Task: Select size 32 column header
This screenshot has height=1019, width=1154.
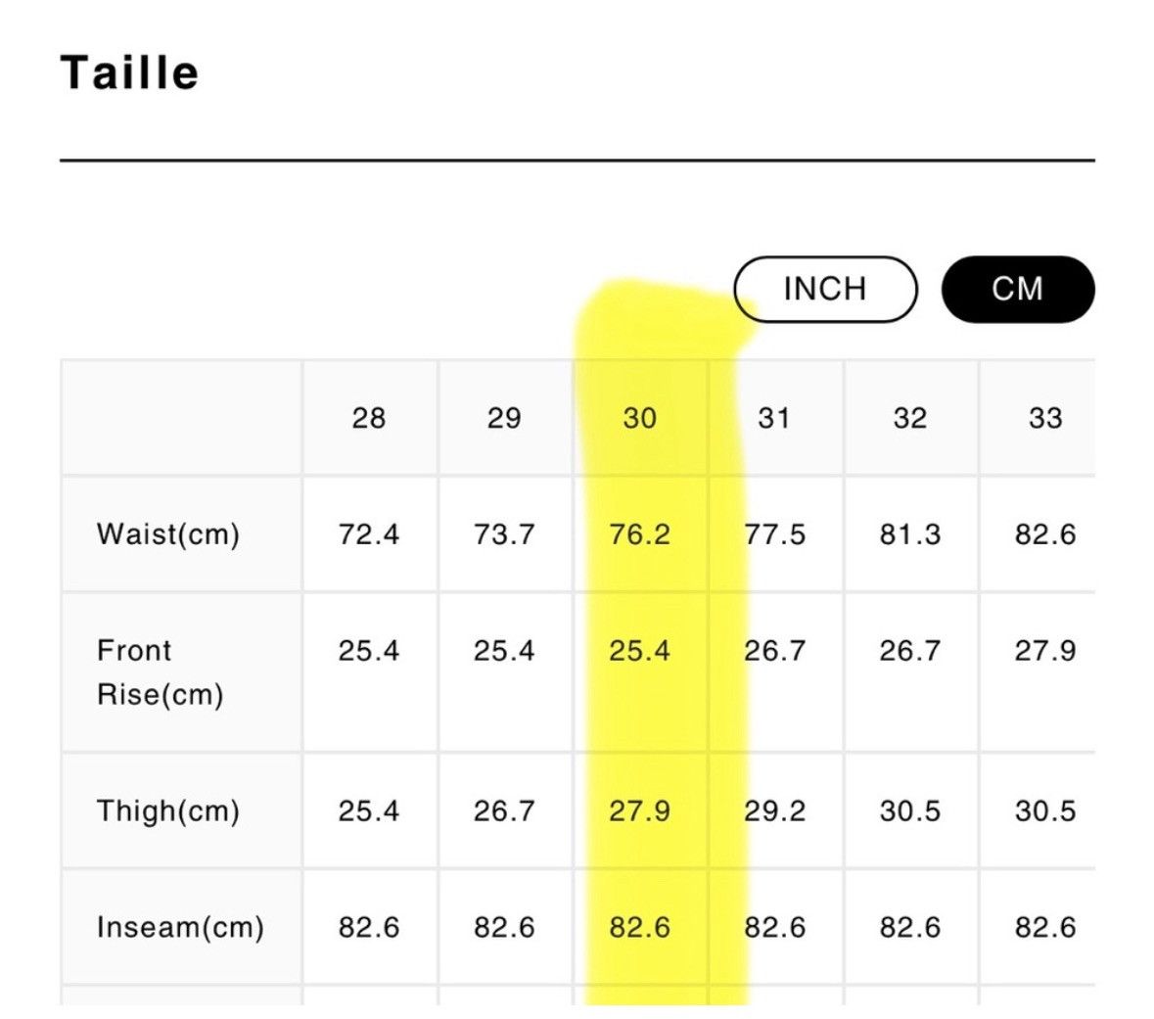Action: tap(909, 418)
